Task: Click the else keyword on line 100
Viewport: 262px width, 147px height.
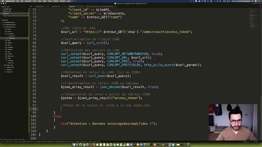Action: pyautogui.click(x=57, y=116)
